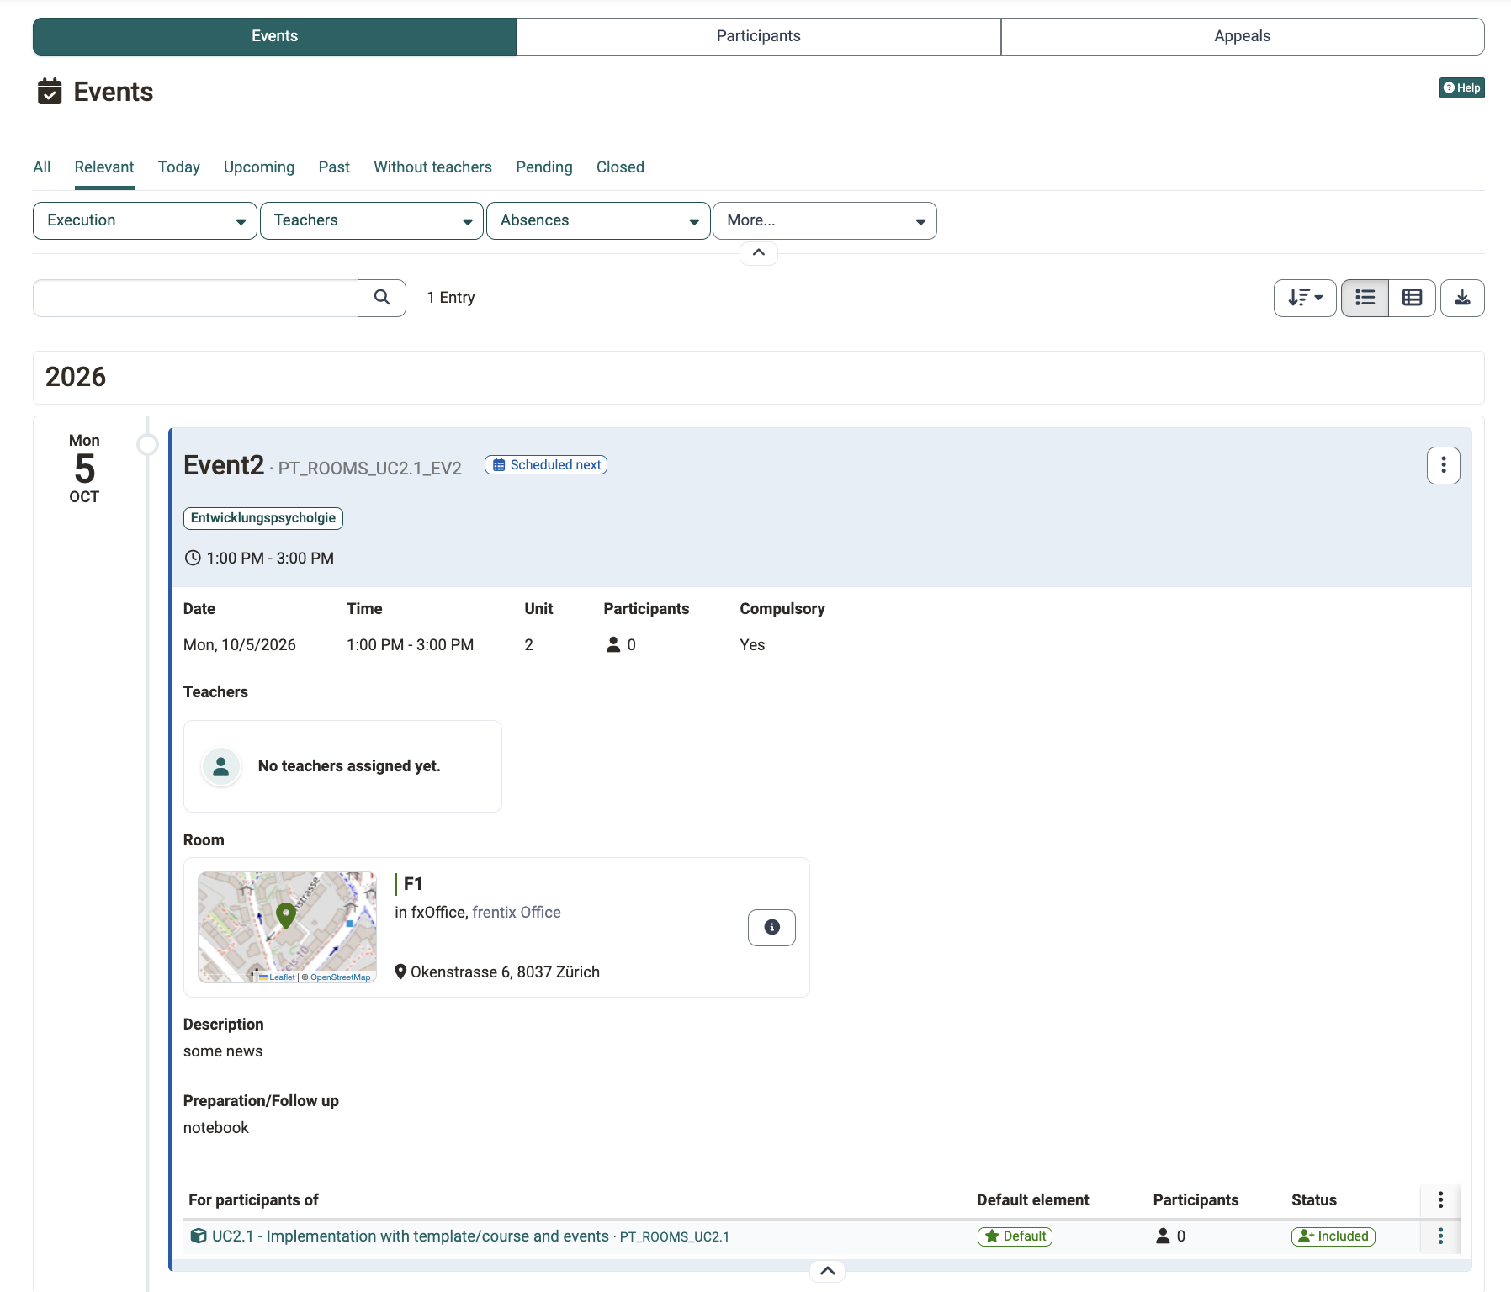The width and height of the screenshot is (1511, 1292).
Task: Collapse the Event2 details chevron
Action: click(x=827, y=1271)
